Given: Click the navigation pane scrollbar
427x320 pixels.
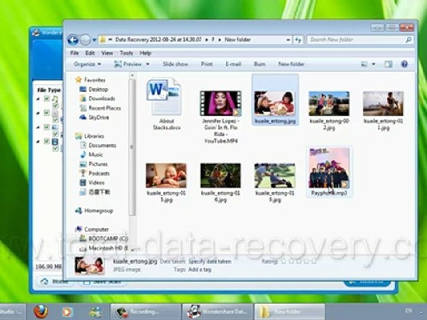Looking at the screenshot, I should point(132,147).
